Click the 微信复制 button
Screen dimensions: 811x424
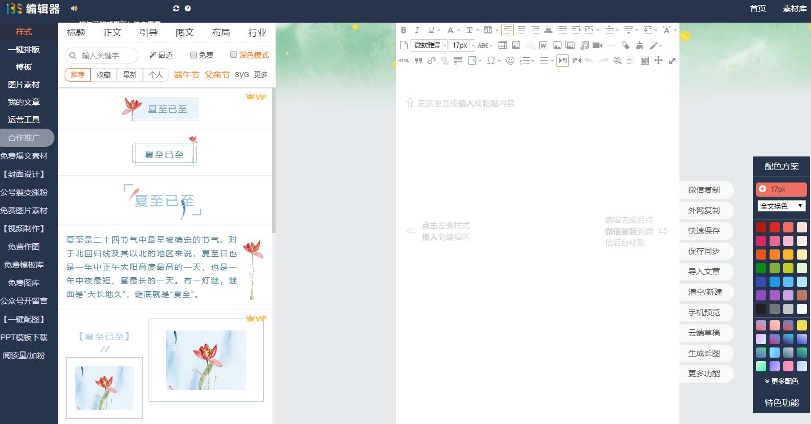[x=706, y=190]
